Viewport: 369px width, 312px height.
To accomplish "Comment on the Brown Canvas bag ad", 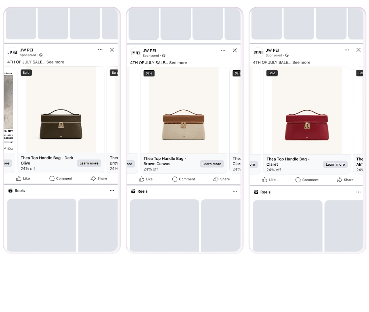I will [x=184, y=179].
